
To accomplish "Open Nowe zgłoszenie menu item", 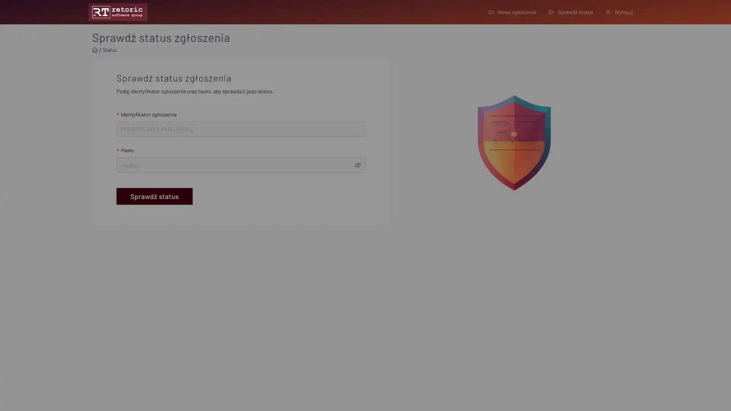I will tap(517, 12).
